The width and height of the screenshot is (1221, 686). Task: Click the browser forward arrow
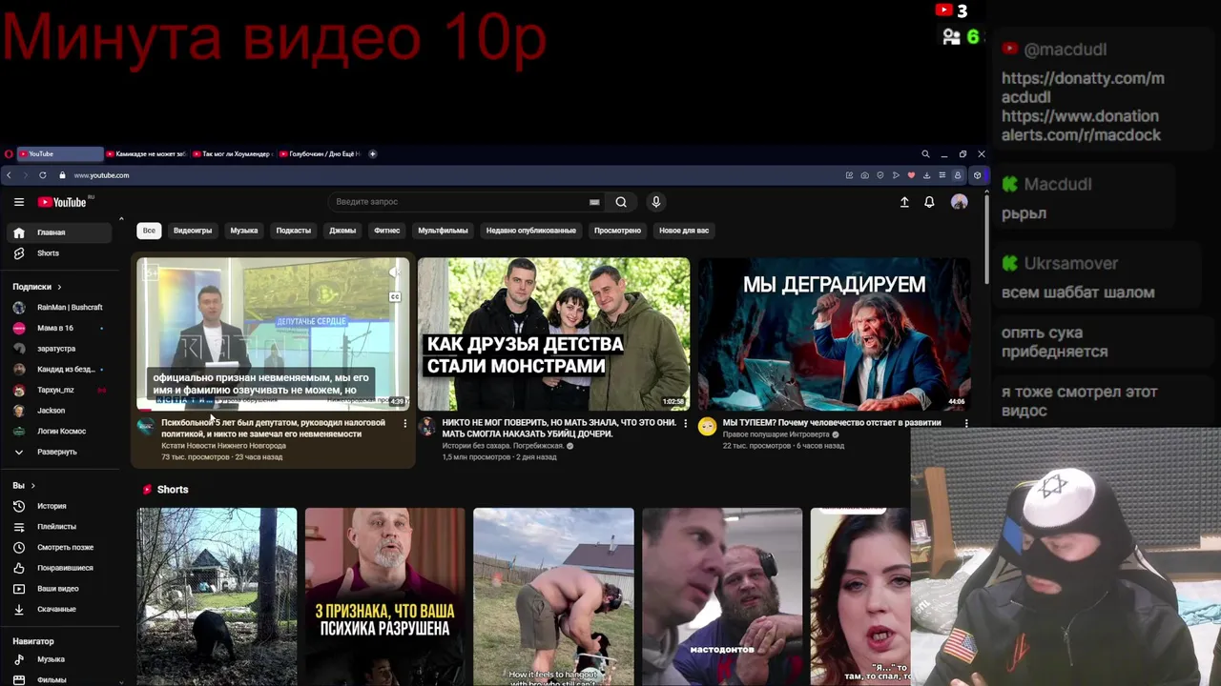pos(26,175)
